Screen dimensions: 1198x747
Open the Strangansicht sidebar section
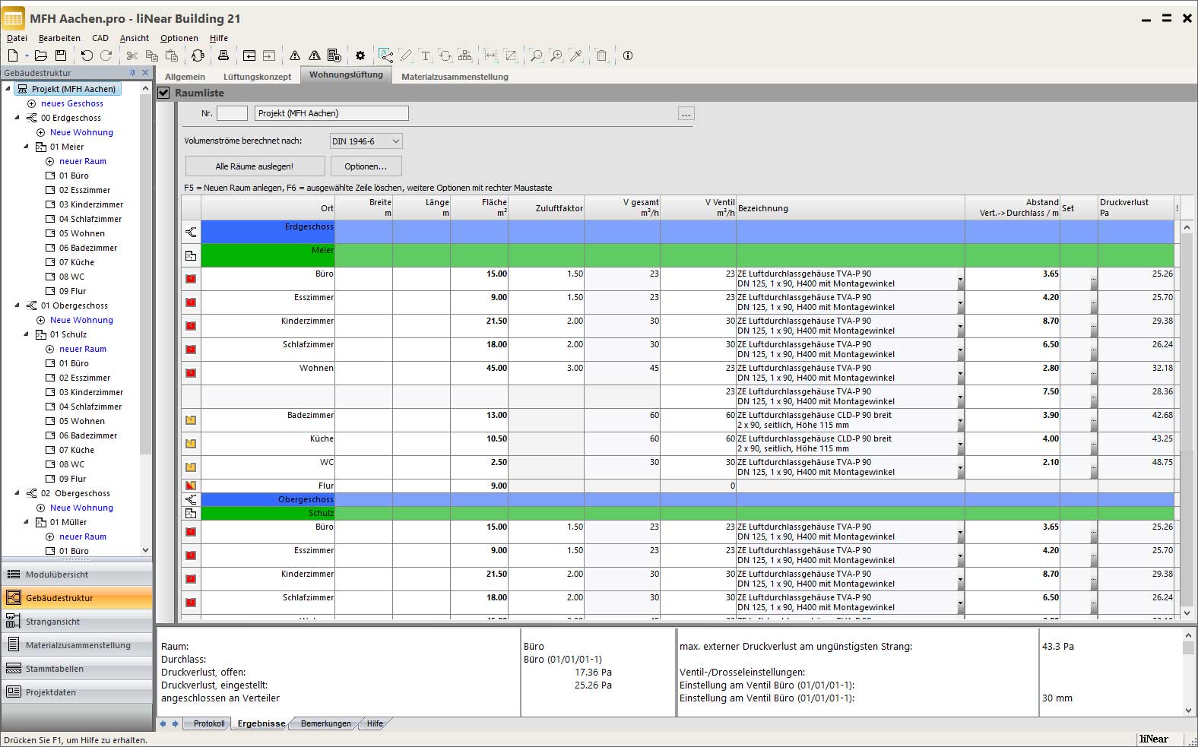(77, 622)
